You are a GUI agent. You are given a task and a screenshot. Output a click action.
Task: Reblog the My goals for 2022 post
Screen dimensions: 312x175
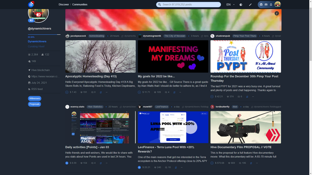(x=174, y=92)
